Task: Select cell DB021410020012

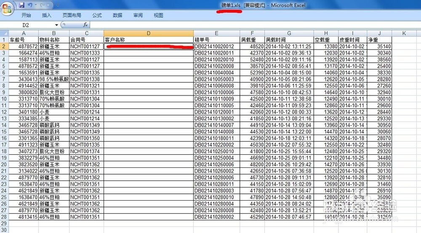Action: click(216, 46)
